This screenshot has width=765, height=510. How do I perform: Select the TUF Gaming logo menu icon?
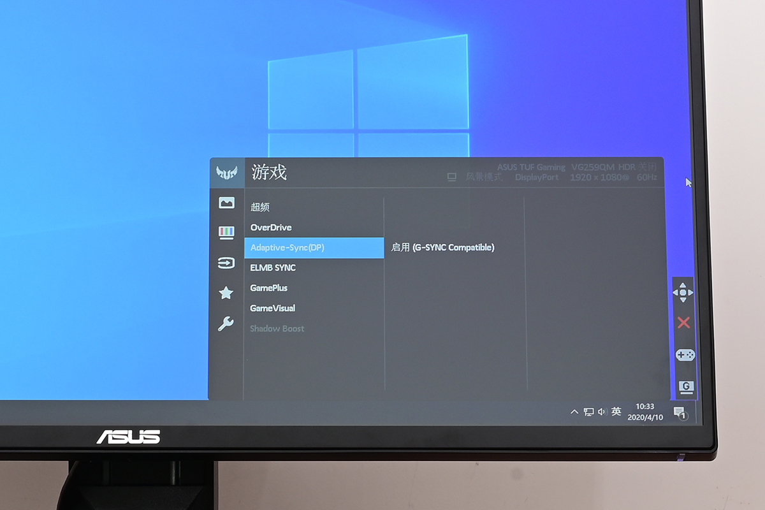coord(226,173)
